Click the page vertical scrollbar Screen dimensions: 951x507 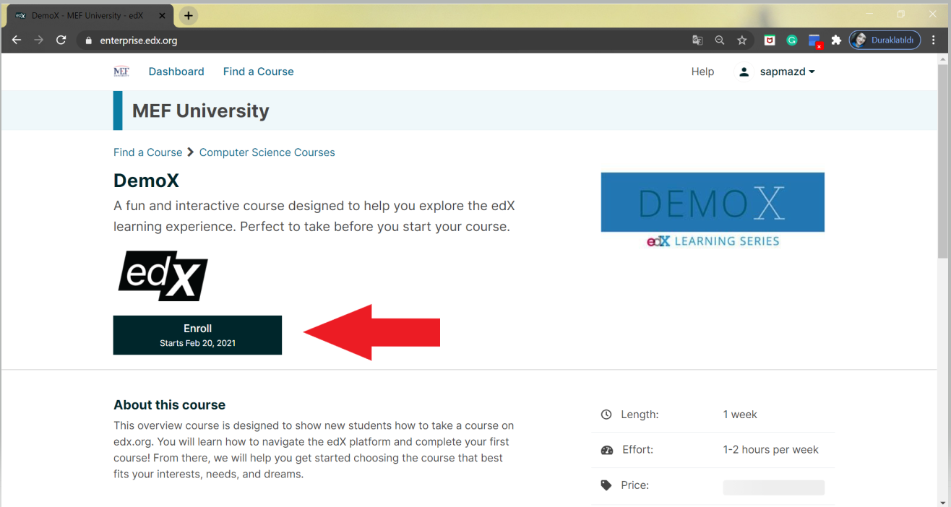(944, 161)
